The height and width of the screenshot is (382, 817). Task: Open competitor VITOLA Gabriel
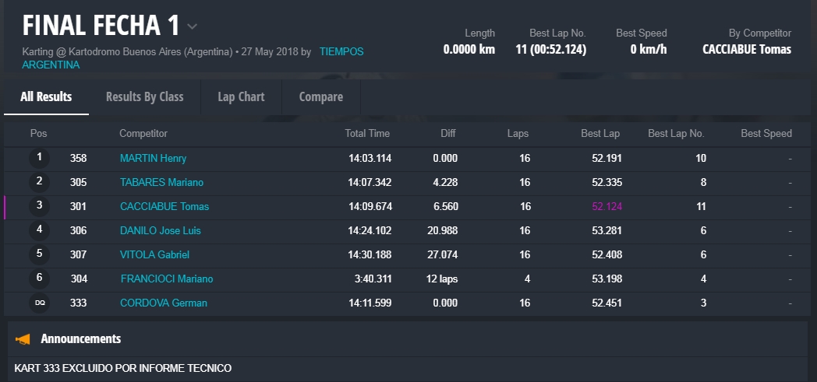pyautogui.click(x=154, y=255)
